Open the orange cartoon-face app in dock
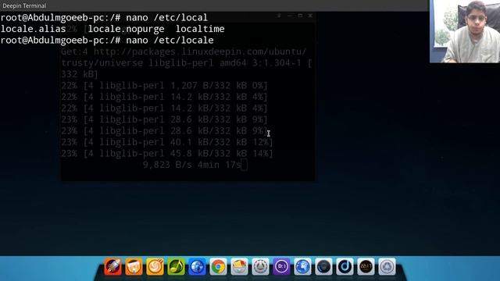Viewport: 500px width, 281px height. click(x=134, y=266)
